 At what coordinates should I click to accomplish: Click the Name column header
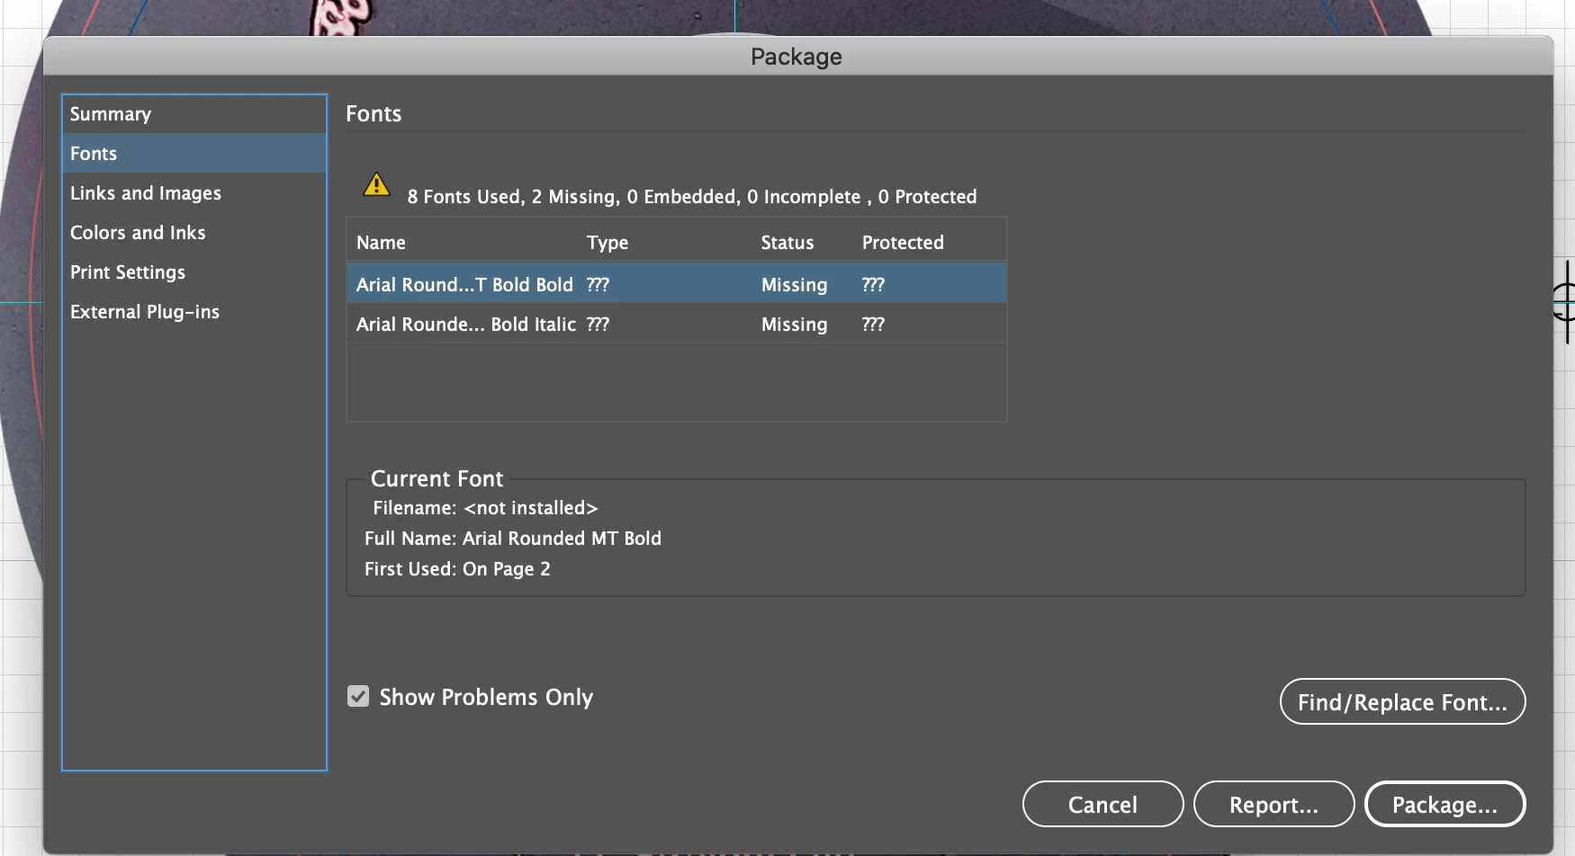click(x=381, y=243)
